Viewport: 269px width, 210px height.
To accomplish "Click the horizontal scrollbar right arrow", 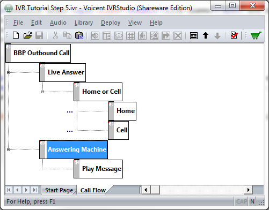I will [x=249, y=190].
